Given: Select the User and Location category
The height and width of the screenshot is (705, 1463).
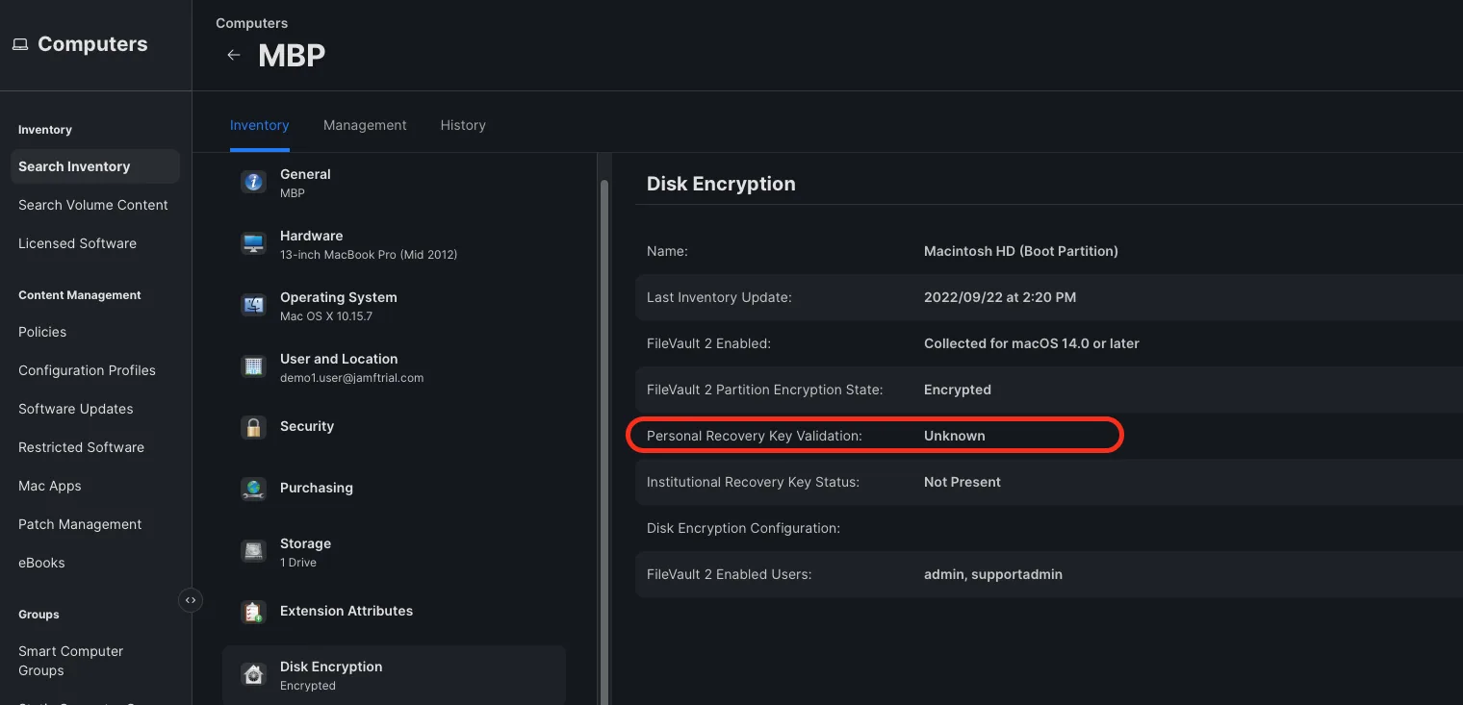Looking at the screenshot, I should (394, 367).
